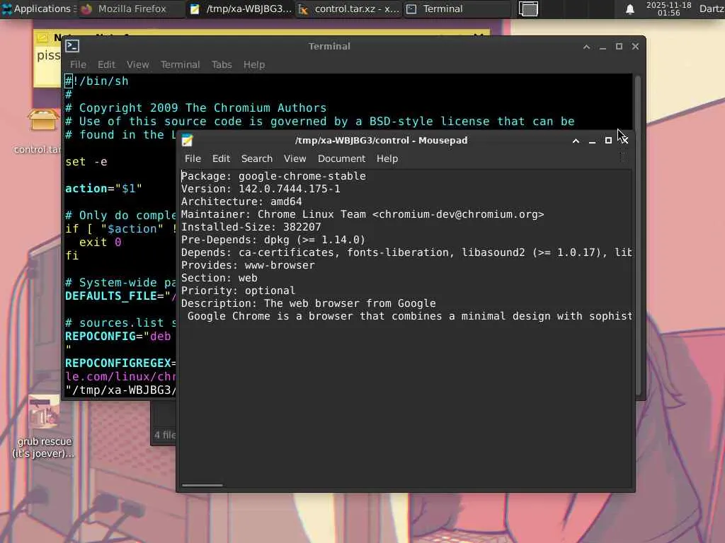Open the Terminal Help menu
The height and width of the screenshot is (543, 725).
pyautogui.click(x=254, y=64)
